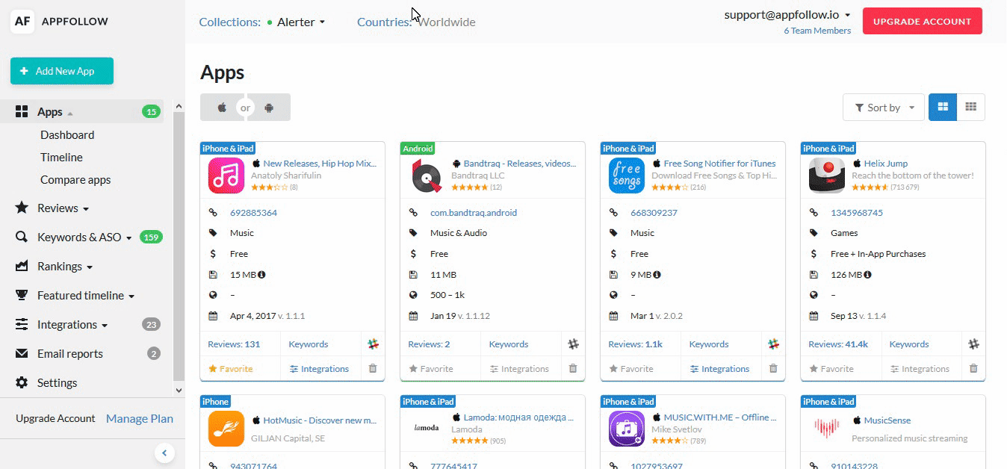Open Integrations for New Releases app
This screenshot has height=469, width=1007.
319,369
